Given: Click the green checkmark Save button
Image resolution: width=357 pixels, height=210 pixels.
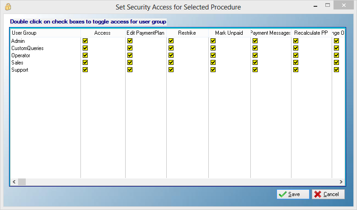Looking at the screenshot, I should (293, 194).
